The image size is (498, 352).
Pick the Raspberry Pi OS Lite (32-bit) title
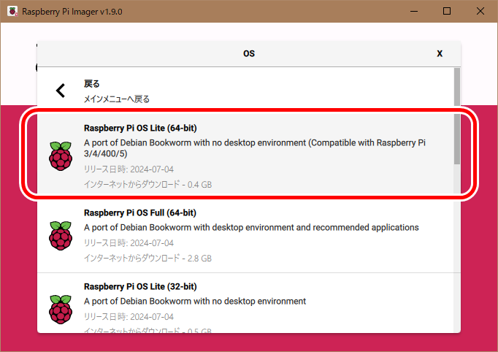pyautogui.click(x=140, y=286)
